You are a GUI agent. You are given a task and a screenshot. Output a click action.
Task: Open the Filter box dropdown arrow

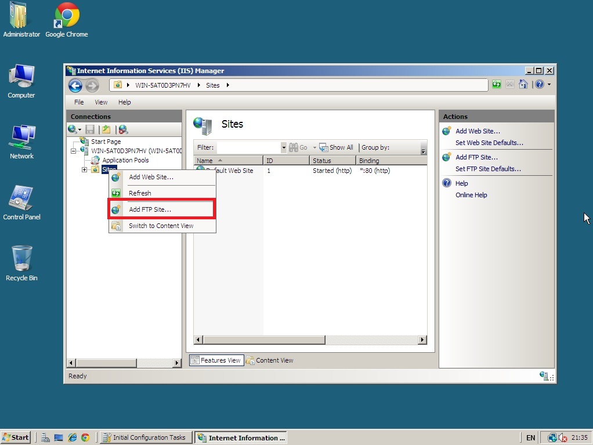tap(284, 147)
